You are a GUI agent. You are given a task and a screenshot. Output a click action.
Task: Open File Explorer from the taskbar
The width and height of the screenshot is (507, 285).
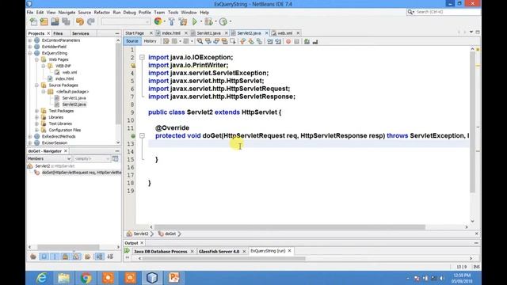63,278
